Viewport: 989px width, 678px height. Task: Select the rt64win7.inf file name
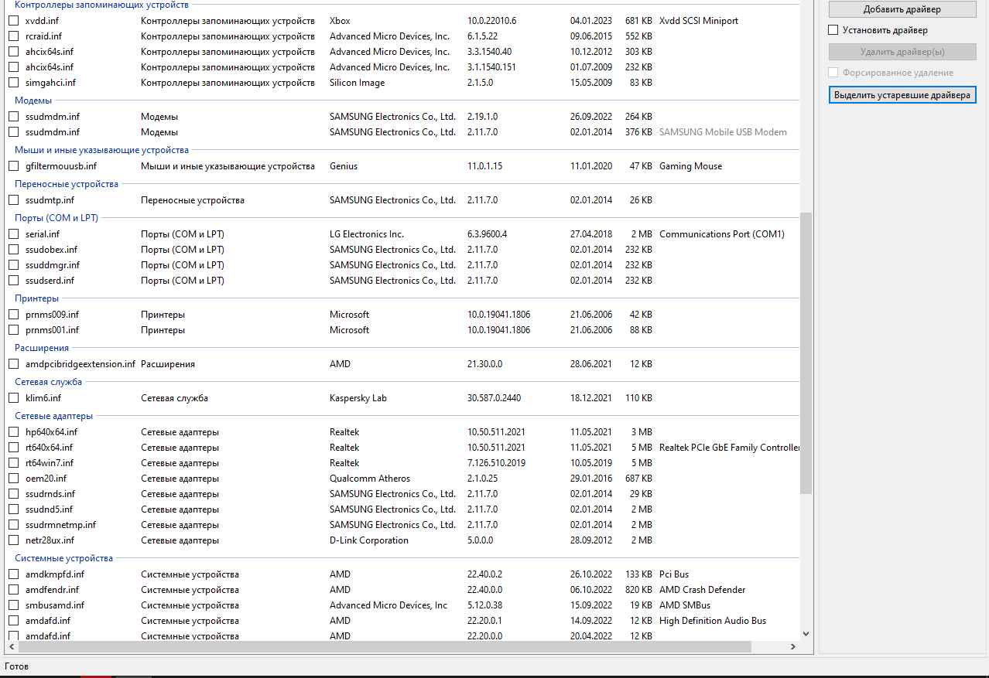(x=50, y=463)
